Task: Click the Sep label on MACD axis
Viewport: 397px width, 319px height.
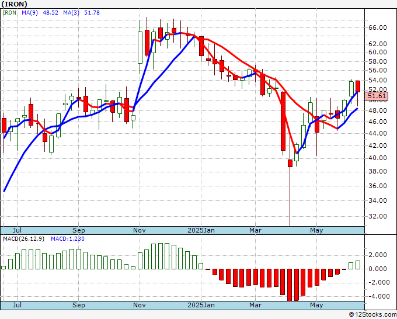Action: [78, 305]
